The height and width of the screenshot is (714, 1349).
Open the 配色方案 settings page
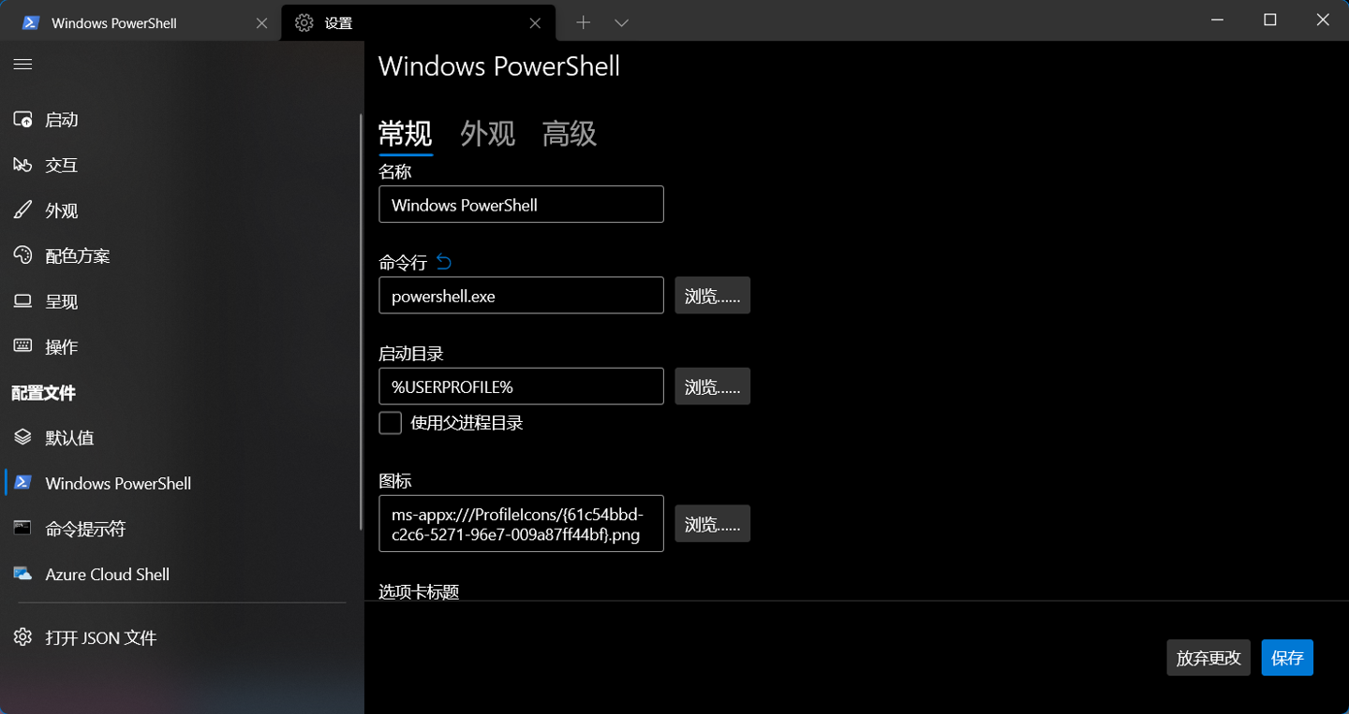tap(180, 255)
